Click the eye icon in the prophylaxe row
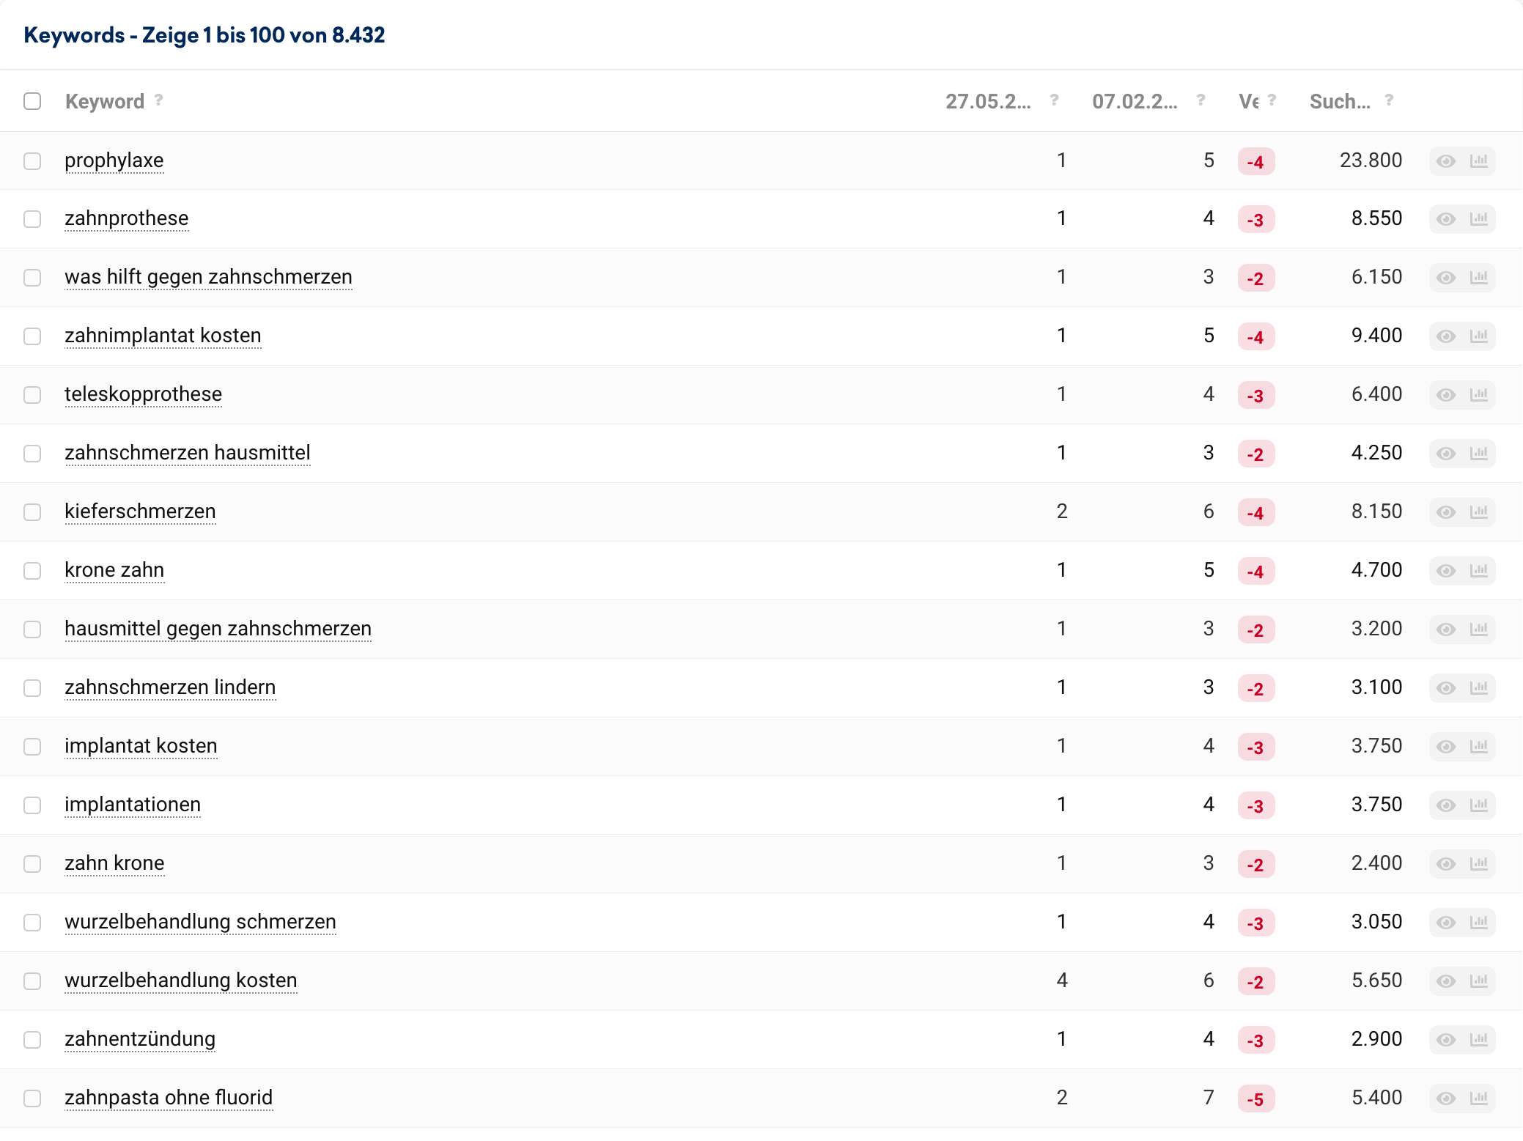 coord(1445,161)
